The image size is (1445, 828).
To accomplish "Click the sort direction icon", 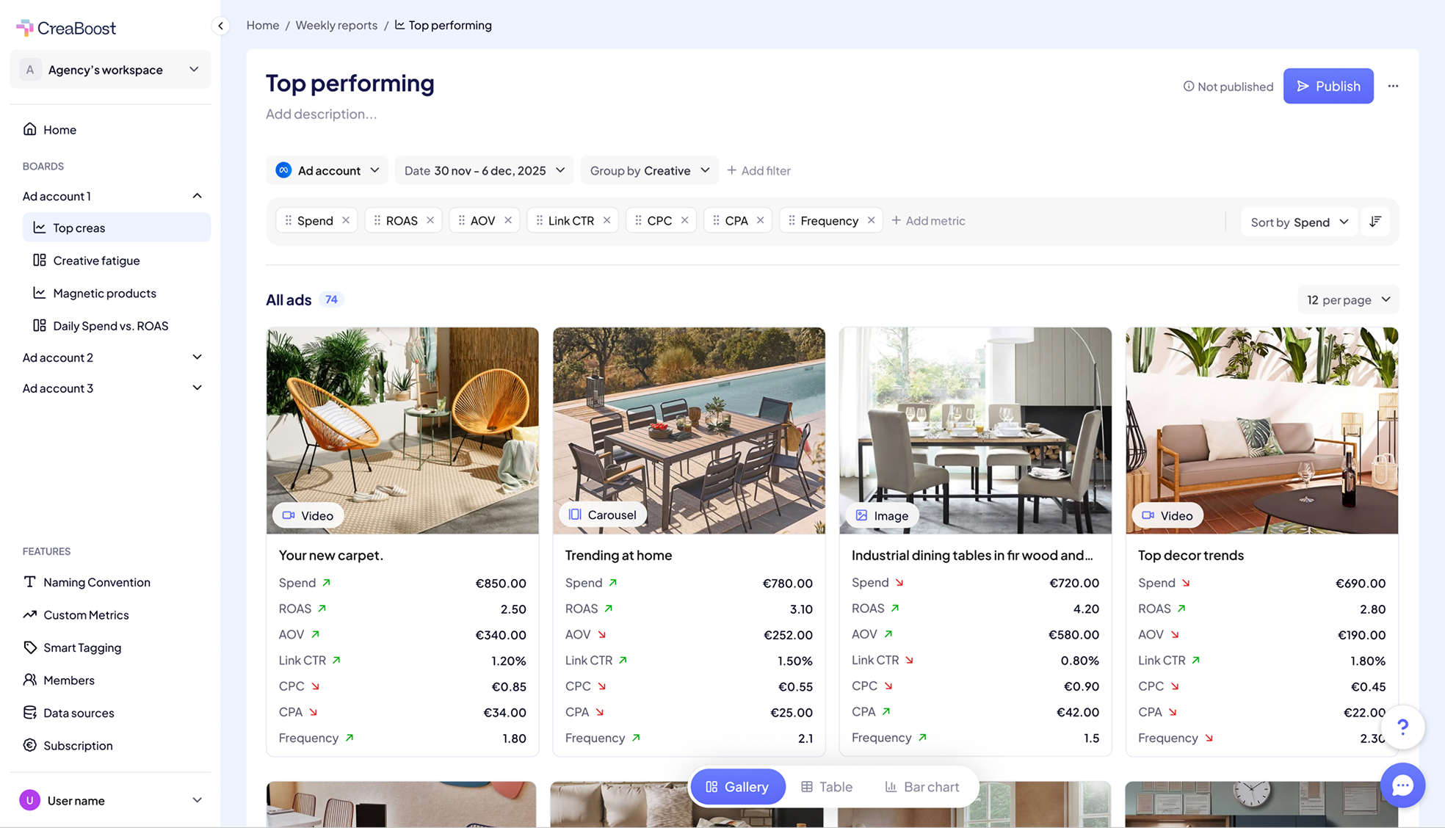I will 1375,221.
